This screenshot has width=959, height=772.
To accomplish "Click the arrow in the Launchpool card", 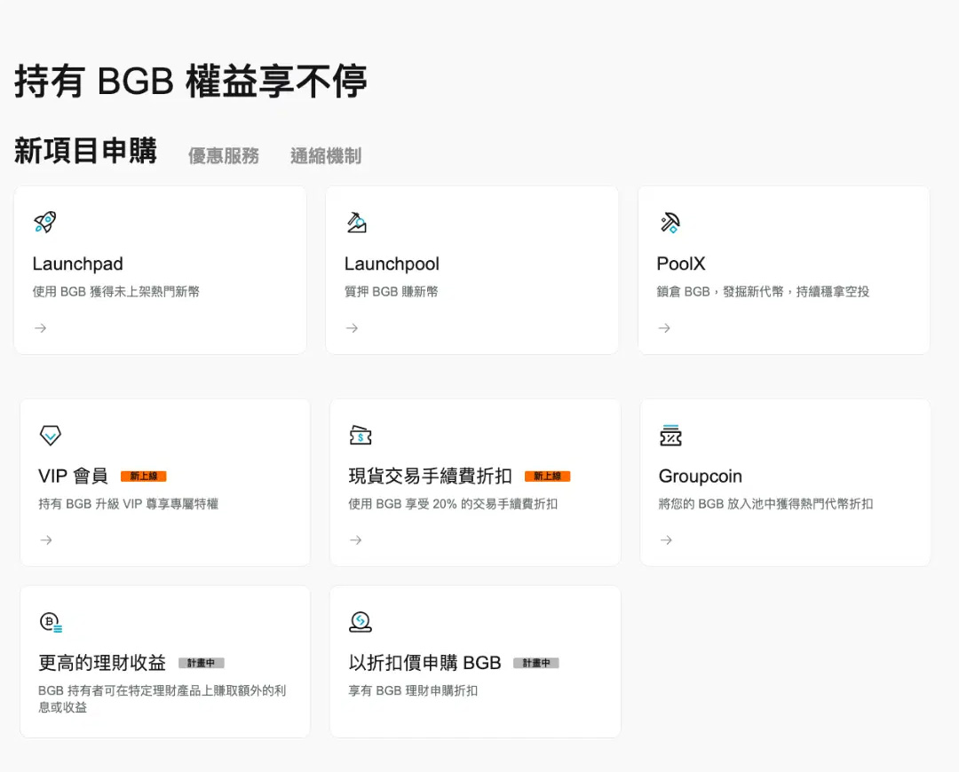I will 352,328.
